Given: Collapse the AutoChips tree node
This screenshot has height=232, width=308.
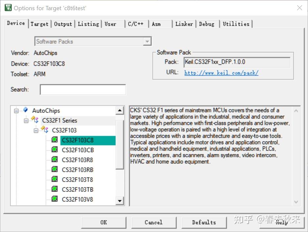Looking at the screenshot, I should [x=16, y=111].
